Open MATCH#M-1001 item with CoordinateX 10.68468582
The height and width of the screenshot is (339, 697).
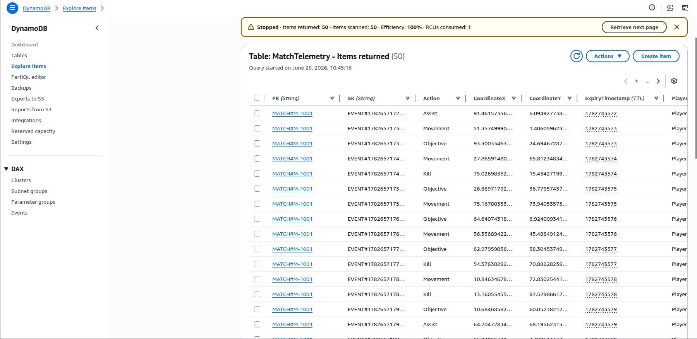point(292,309)
